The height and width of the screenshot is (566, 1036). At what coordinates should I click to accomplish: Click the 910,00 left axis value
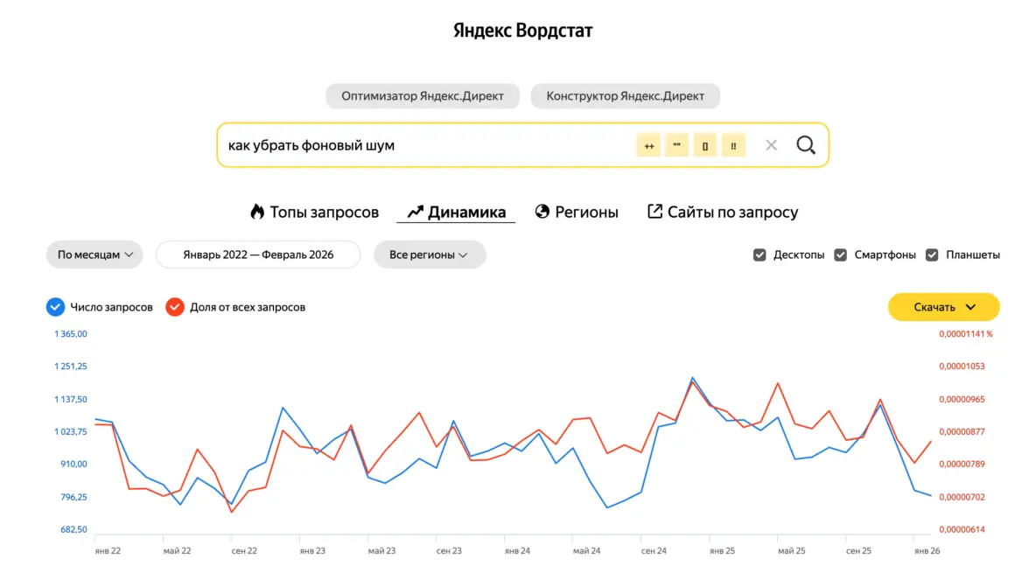click(x=74, y=465)
